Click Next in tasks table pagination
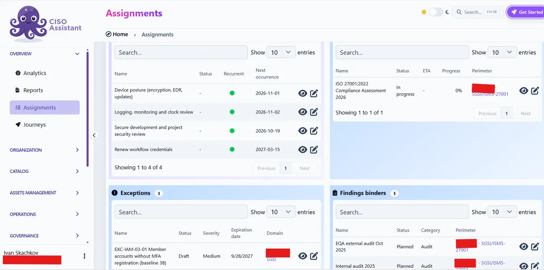The image size is (544, 270). coord(305,168)
